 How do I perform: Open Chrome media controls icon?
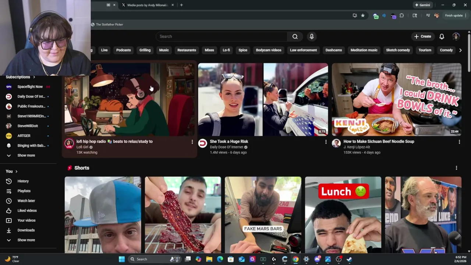click(428, 15)
